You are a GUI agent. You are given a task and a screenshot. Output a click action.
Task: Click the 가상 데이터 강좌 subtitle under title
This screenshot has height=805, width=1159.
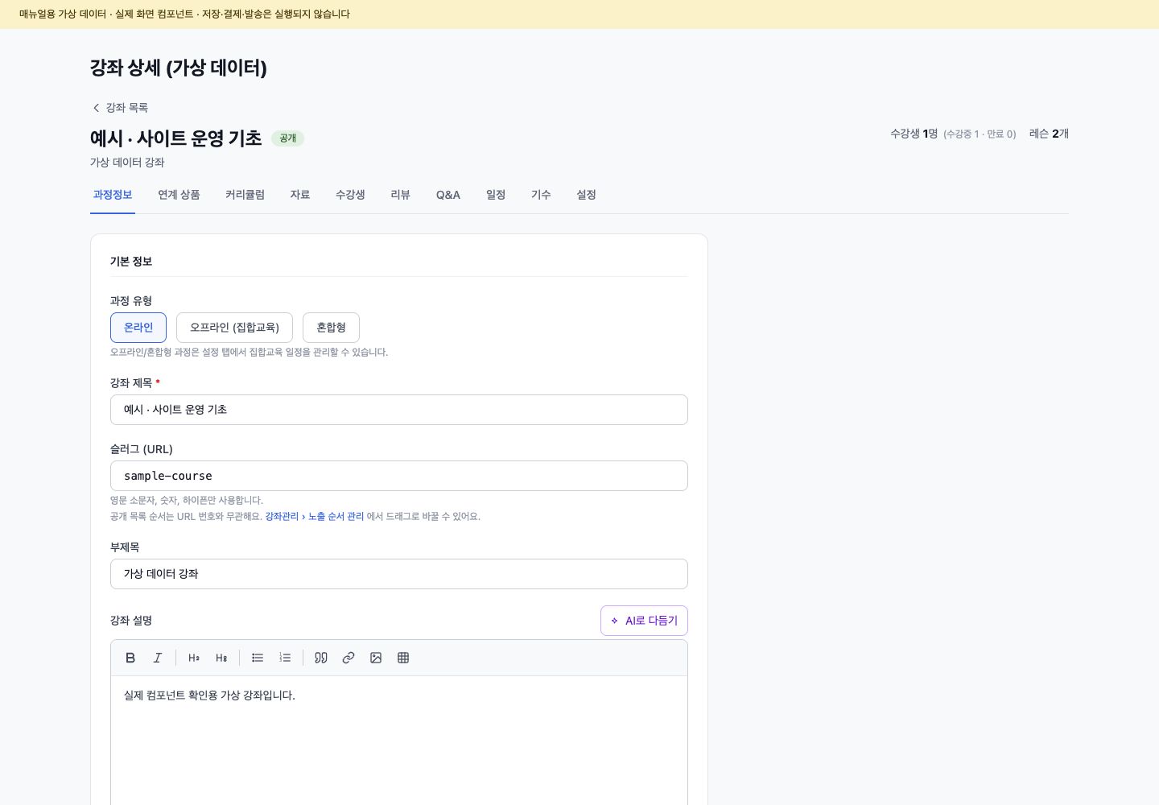127,163
